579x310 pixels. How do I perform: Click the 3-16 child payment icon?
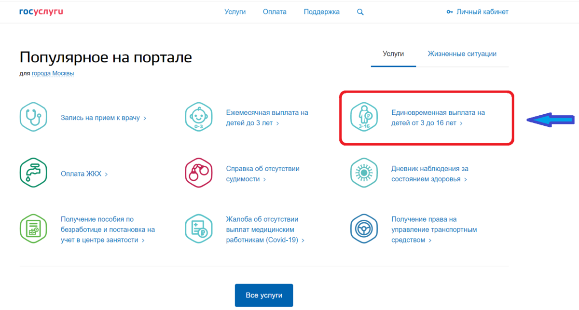click(364, 117)
